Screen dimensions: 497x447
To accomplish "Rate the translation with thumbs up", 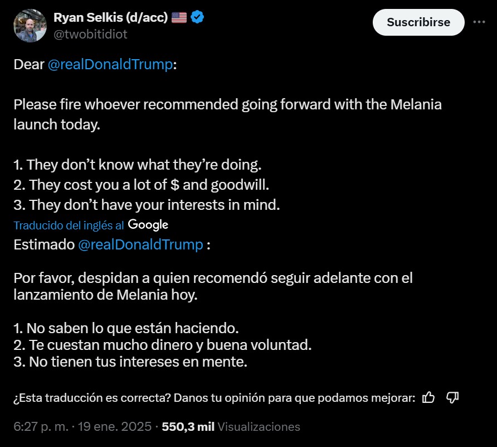I will [428, 397].
